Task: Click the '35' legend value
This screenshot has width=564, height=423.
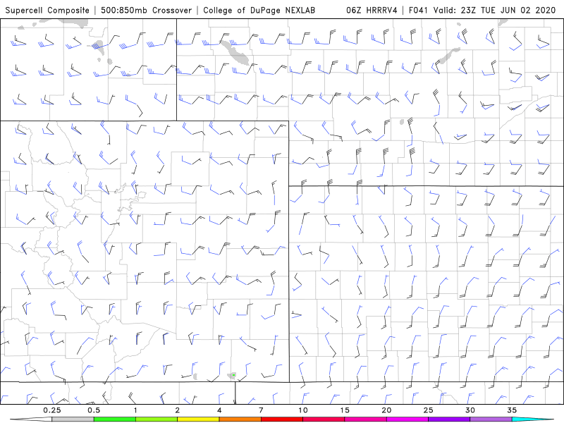Action: tap(513, 410)
